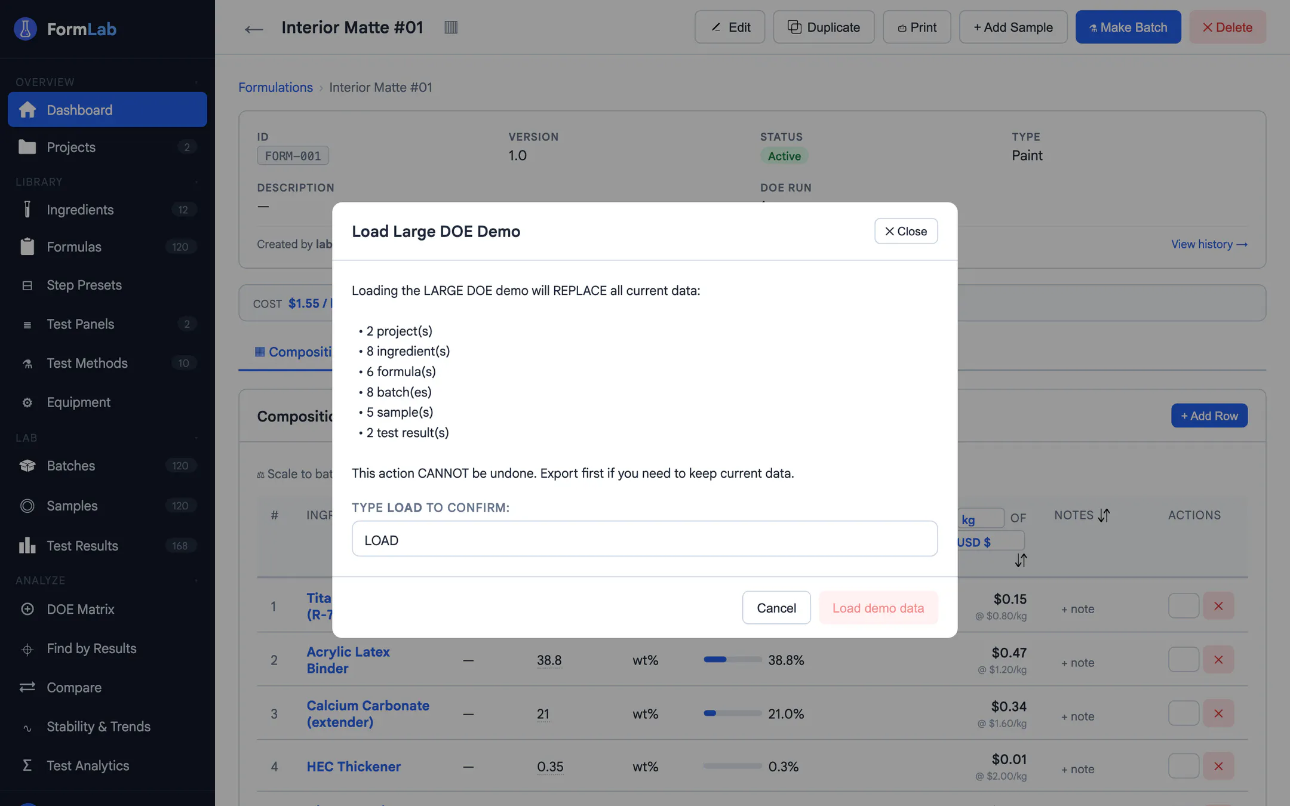The image size is (1290, 806).
Task: Go to Test Results in sidebar
Action: click(x=107, y=546)
